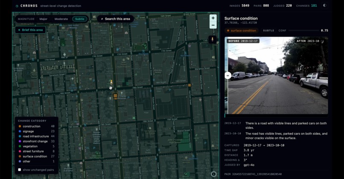Click the pegman figure on the map

tap(111, 82)
